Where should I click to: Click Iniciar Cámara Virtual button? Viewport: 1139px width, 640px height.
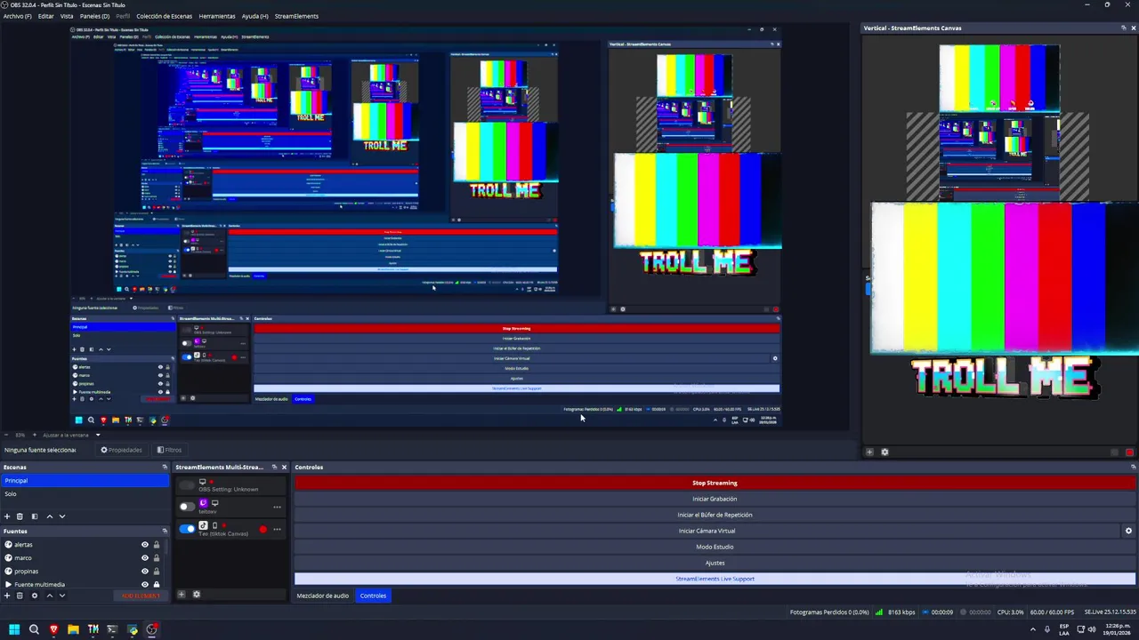coord(707,531)
